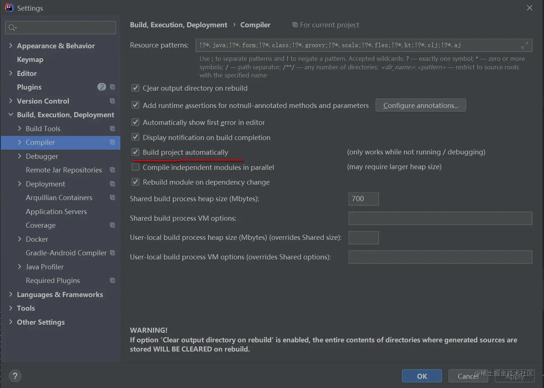Viewport: 544px width, 388px height.
Task: Expand the Appearance & Behavior section
Action: pyautogui.click(x=11, y=46)
